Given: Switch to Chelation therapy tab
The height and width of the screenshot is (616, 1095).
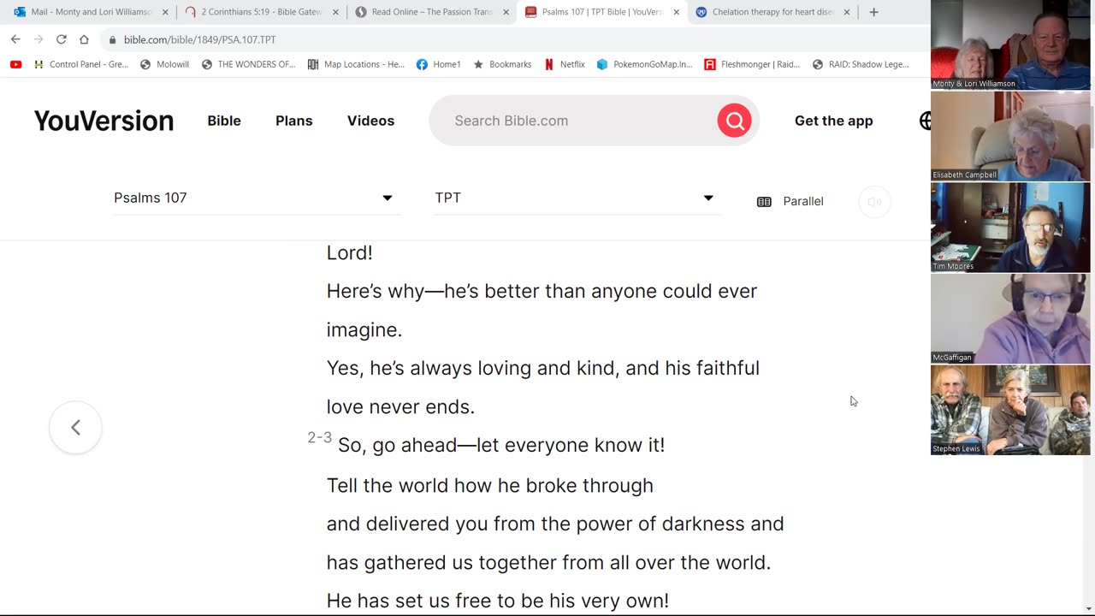Looking at the screenshot, I should (772, 12).
